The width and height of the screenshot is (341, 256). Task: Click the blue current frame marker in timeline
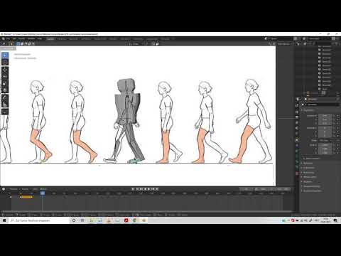tap(43, 193)
